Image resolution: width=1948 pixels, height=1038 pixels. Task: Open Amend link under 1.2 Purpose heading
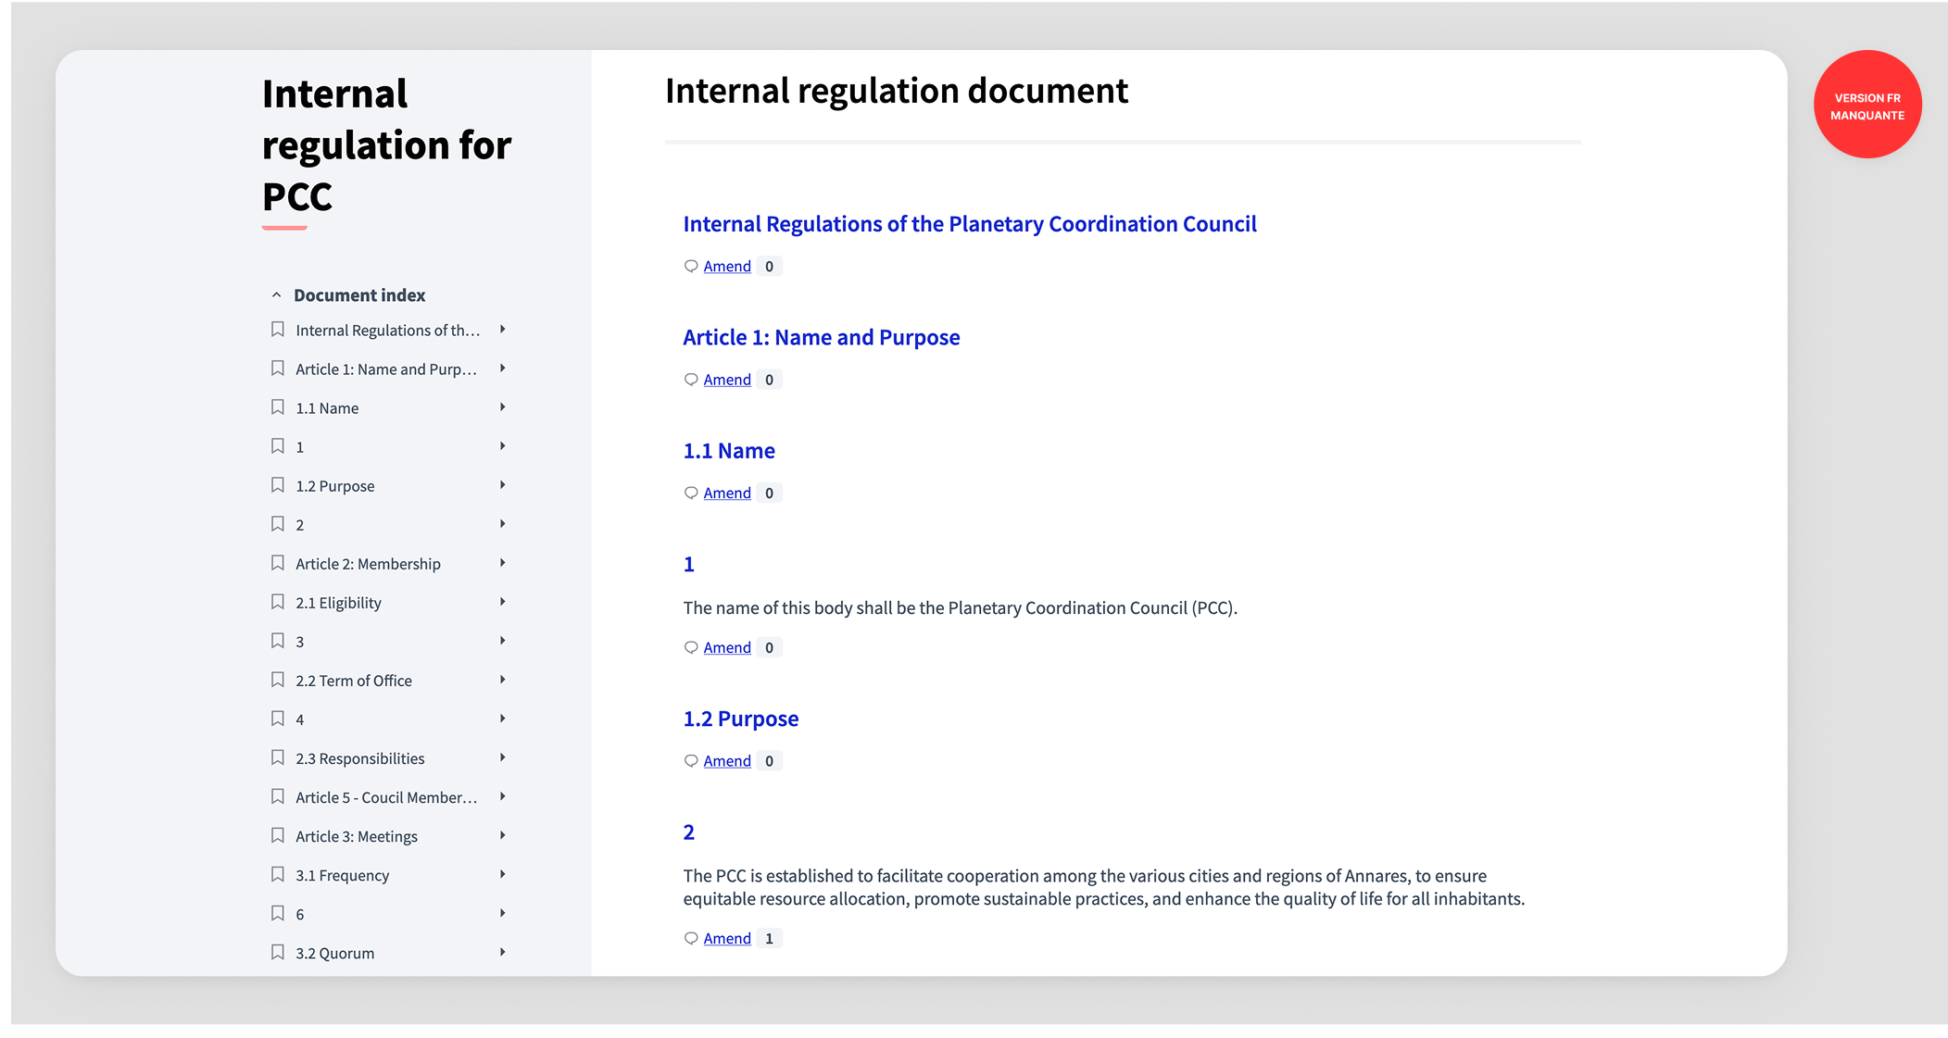coord(727,761)
